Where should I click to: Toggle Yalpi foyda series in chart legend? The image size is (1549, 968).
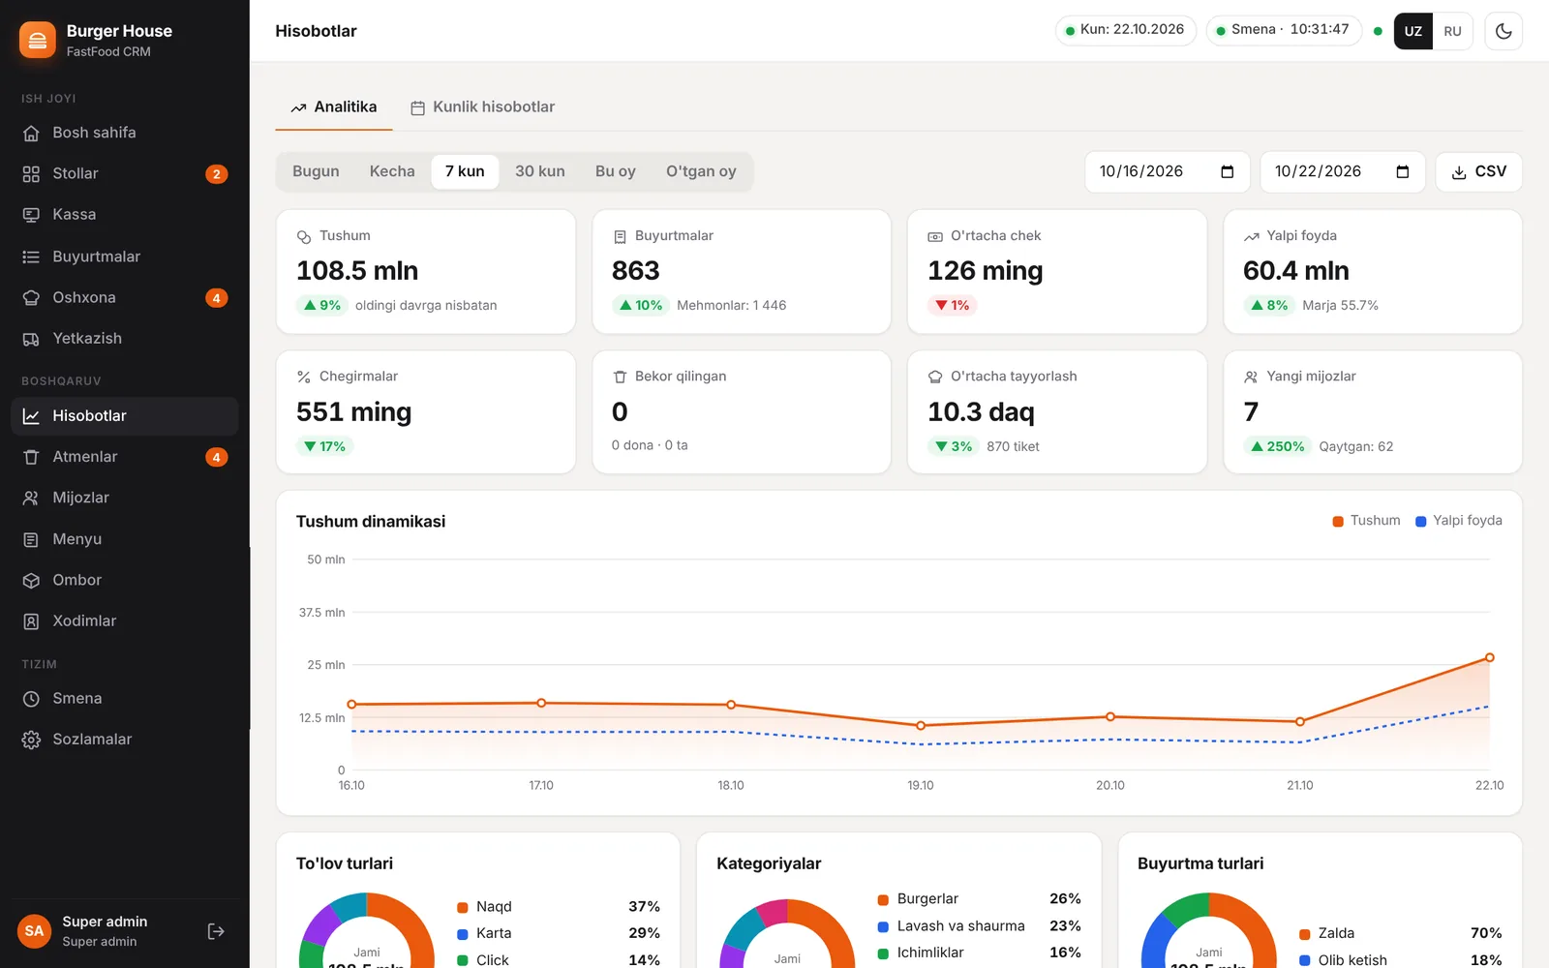(x=1459, y=521)
